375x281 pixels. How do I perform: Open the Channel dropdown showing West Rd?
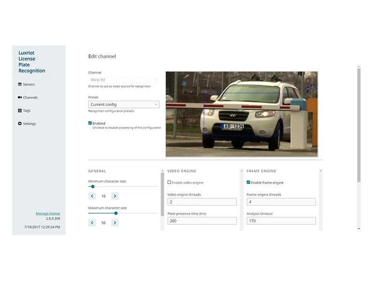click(x=124, y=80)
